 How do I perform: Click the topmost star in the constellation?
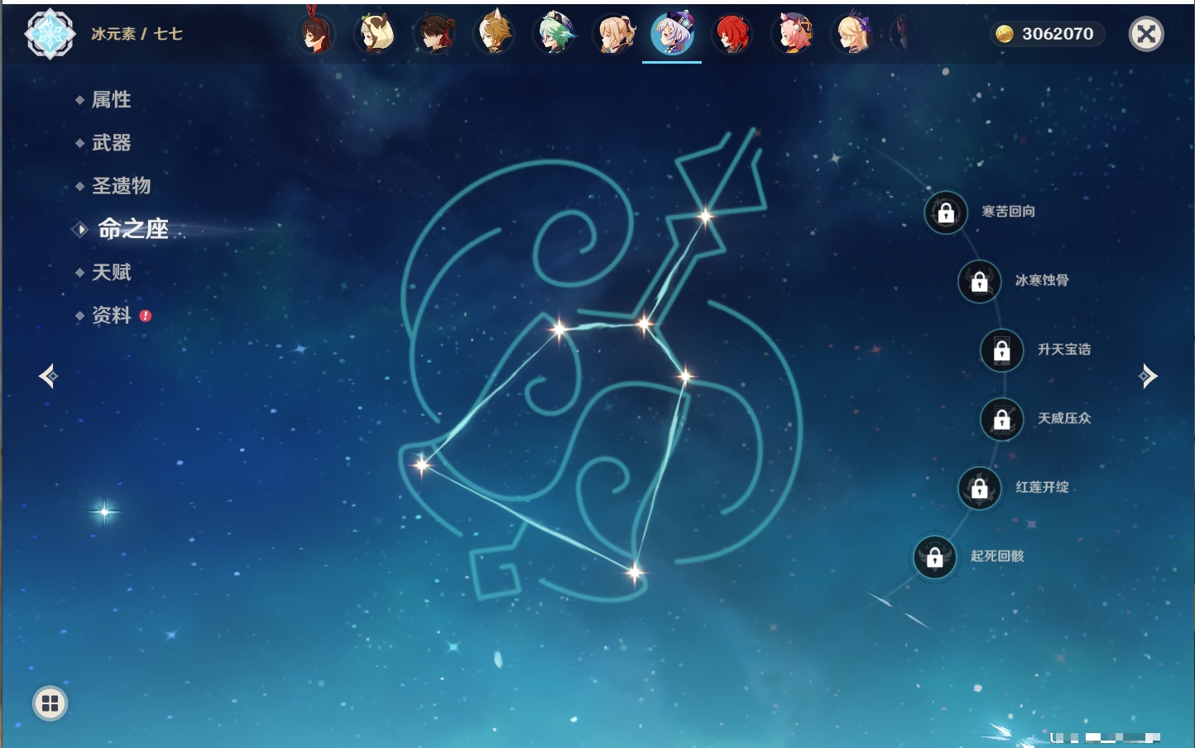point(705,217)
